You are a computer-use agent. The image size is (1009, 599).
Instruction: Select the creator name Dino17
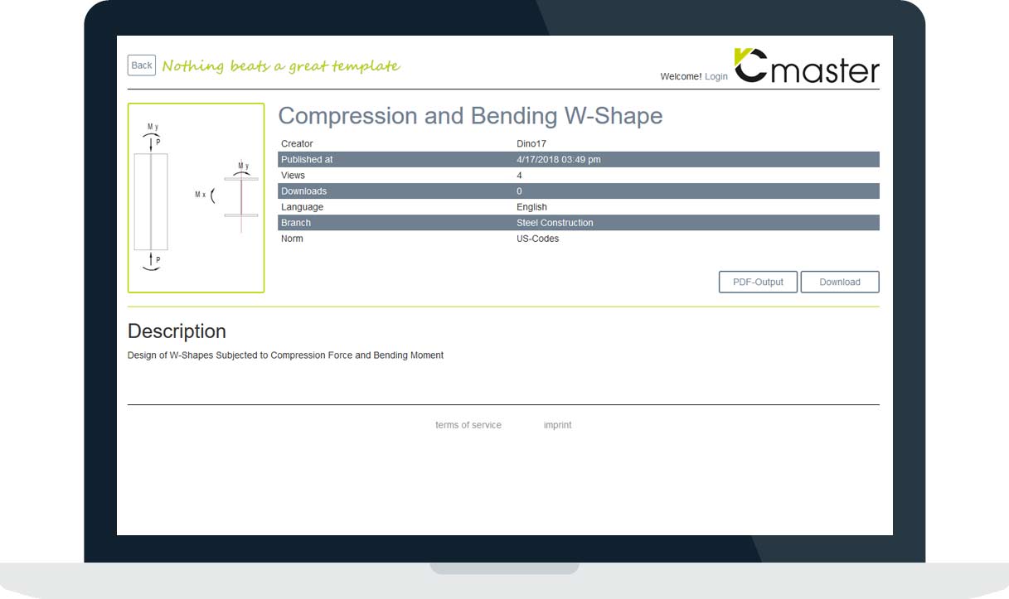pos(531,144)
